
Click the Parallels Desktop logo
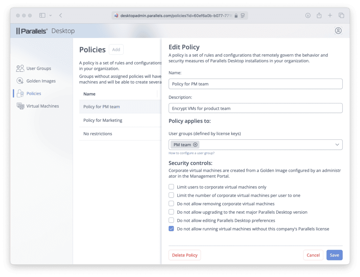[x=32, y=31]
